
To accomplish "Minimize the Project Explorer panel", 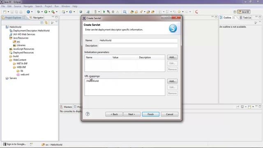I will pyautogui.click(x=53, y=17).
